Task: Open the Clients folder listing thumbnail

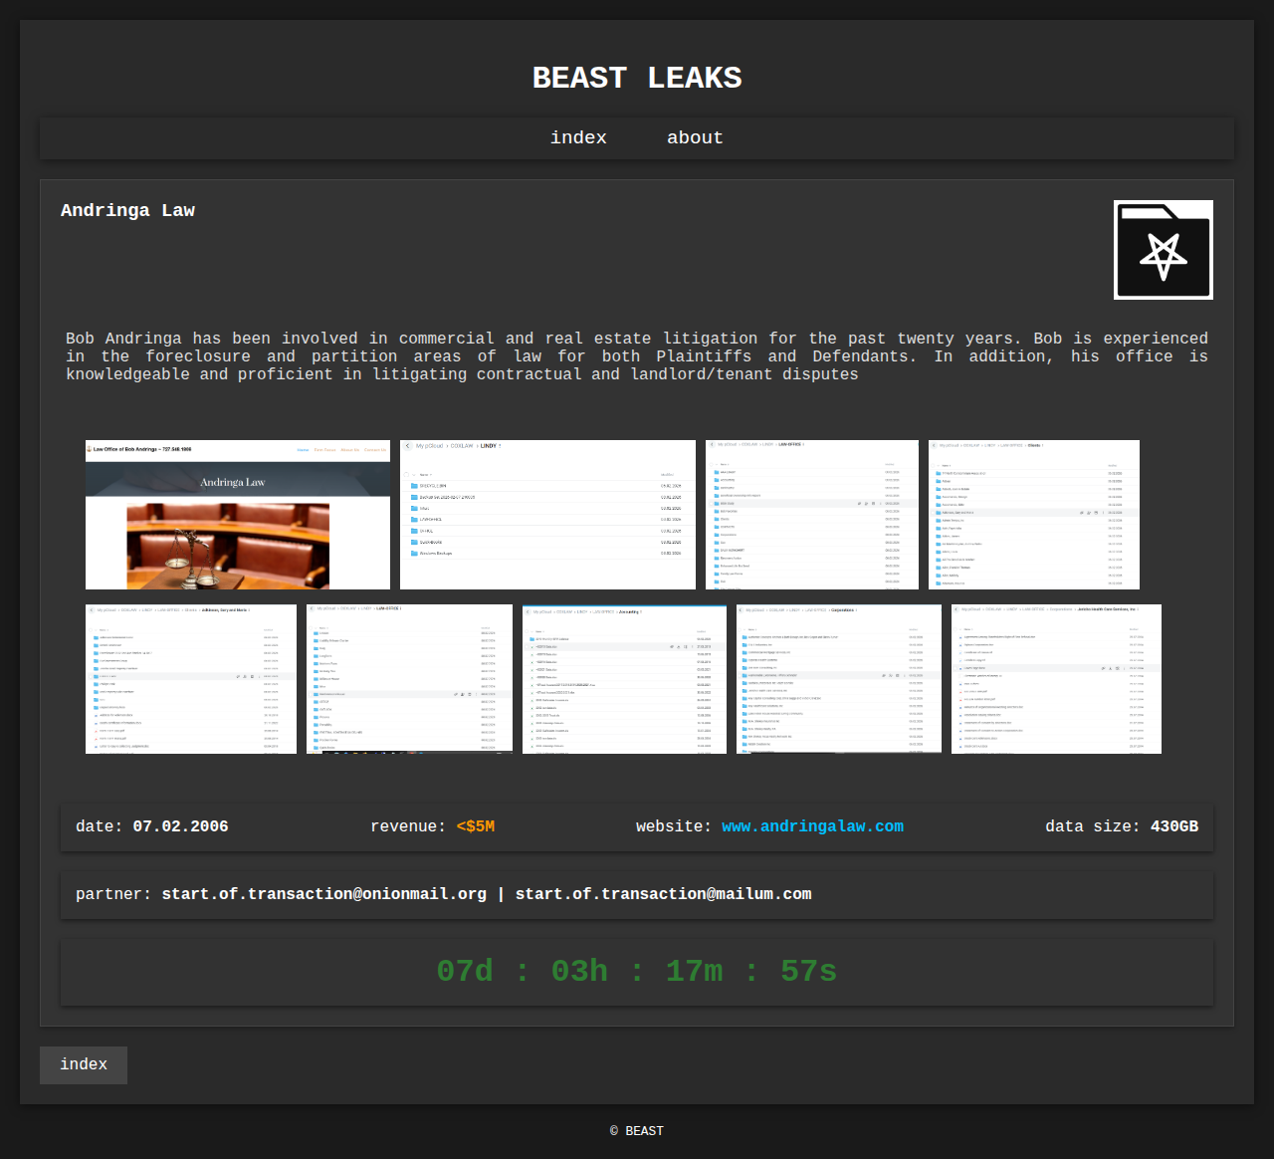Action: pos(1033,515)
